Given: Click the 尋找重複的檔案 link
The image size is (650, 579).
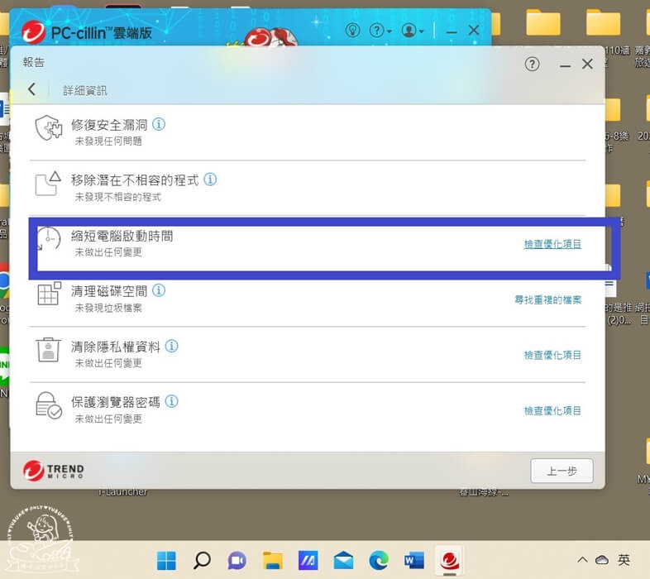Looking at the screenshot, I should click(547, 299).
